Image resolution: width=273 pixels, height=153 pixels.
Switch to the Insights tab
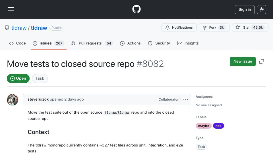pos(188,43)
